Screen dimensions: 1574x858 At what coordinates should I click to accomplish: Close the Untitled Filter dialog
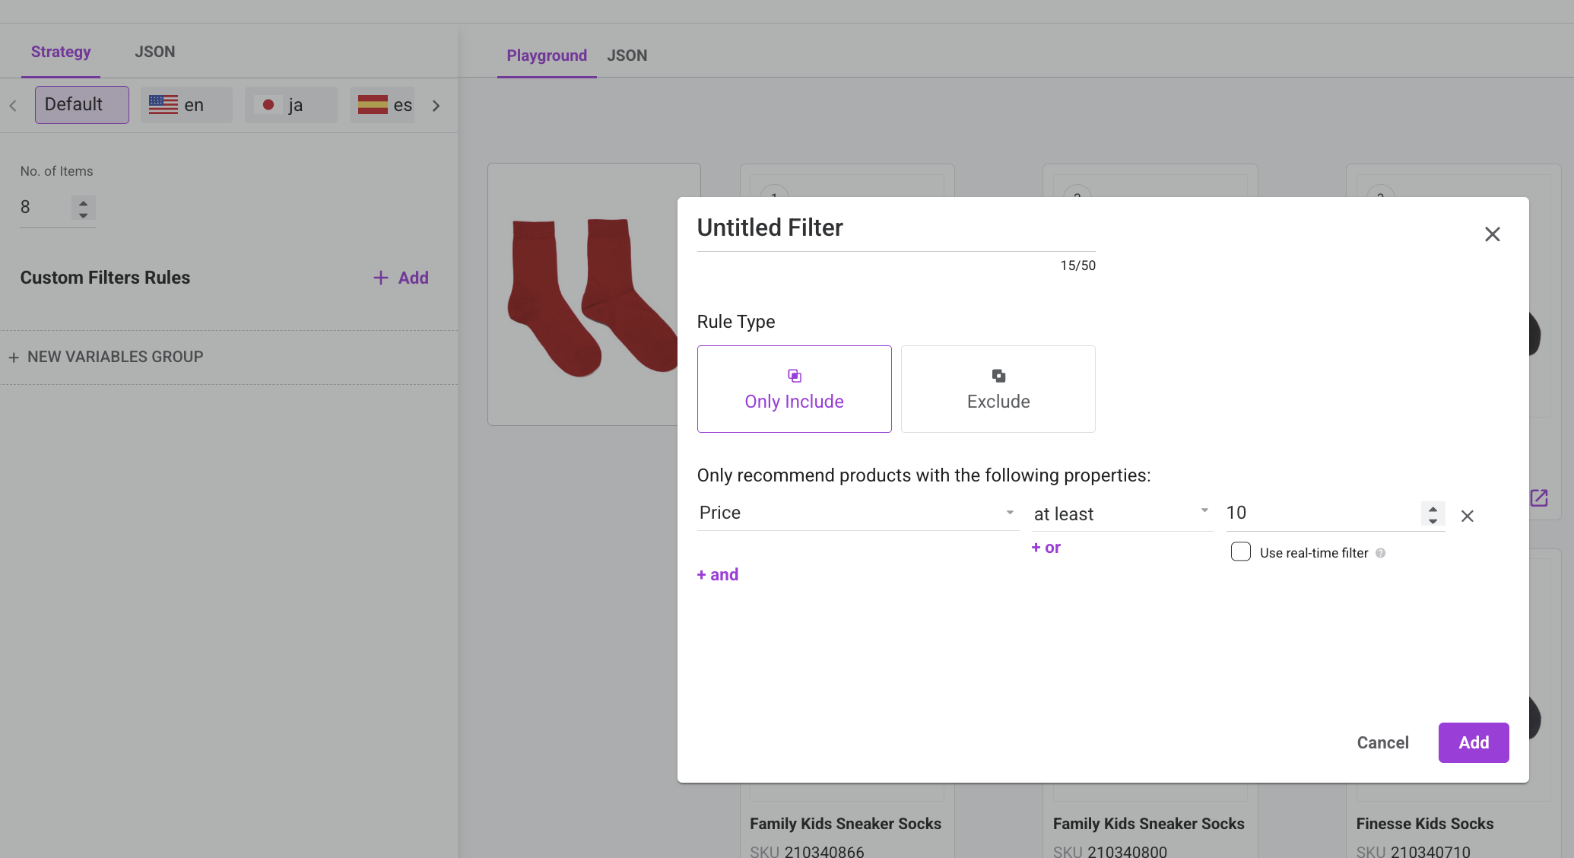pyautogui.click(x=1492, y=234)
